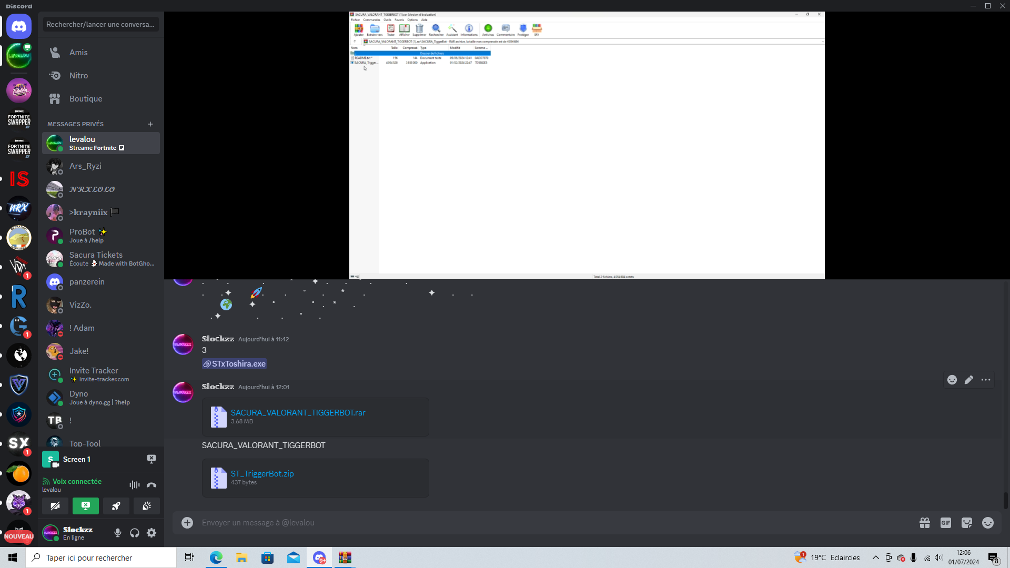The width and height of the screenshot is (1010, 568).
Task: Click the chat scrollbar
Action: (x=1005, y=501)
